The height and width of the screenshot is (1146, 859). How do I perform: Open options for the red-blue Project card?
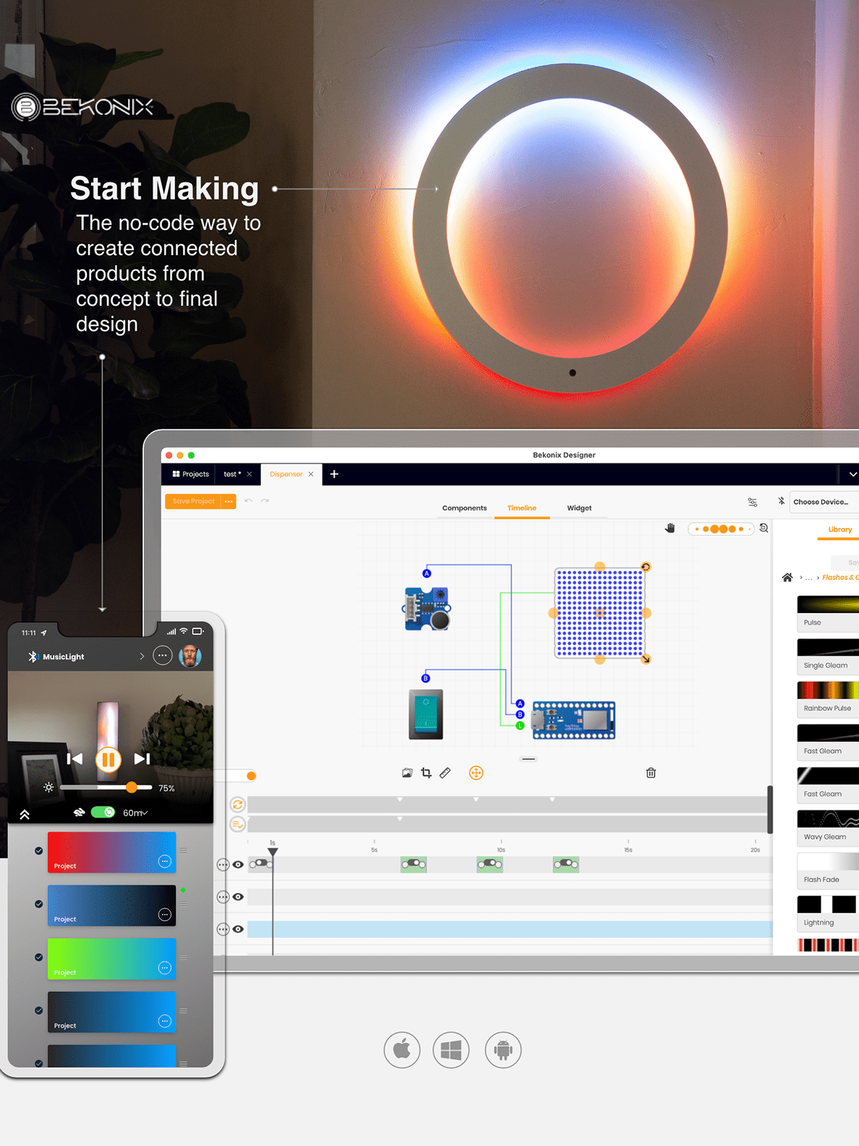[165, 861]
